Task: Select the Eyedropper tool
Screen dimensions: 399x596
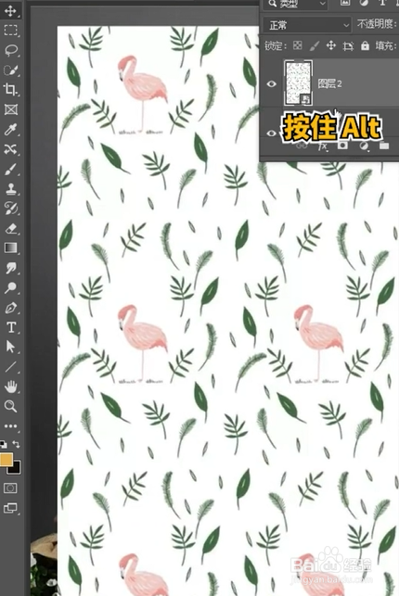Action: coord(10,129)
